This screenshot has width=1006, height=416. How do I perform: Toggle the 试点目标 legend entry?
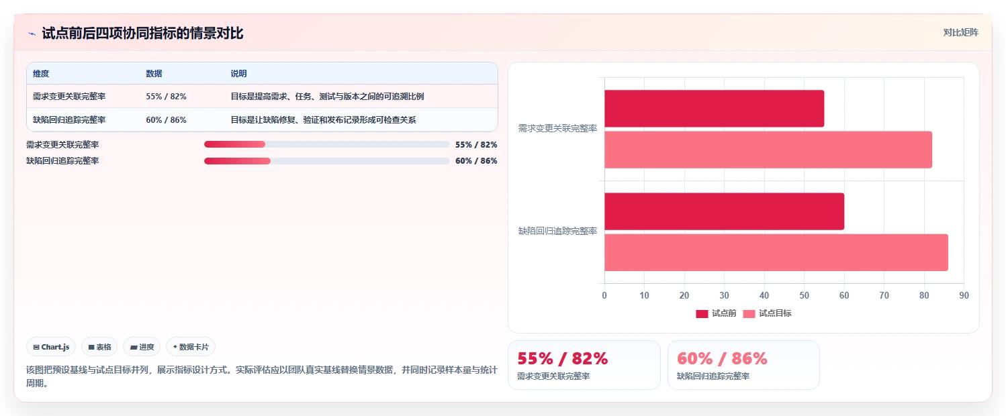(x=767, y=313)
